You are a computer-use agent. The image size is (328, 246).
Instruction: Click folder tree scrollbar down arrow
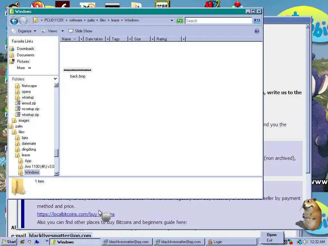pyautogui.click(x=56, y=174)
